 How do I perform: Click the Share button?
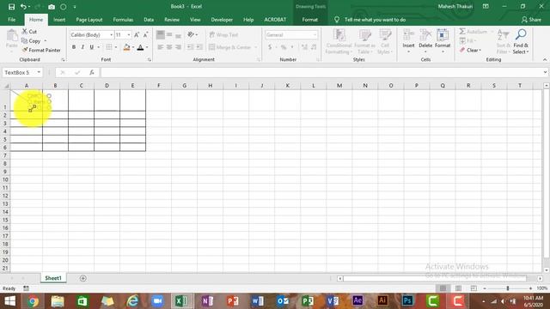(531, 20)
